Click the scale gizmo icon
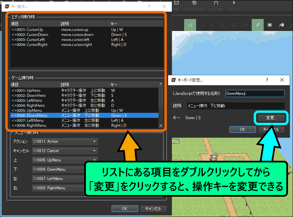Image resolution: width=293 pixels, height=217 pixels. click(x=246, y=25)
